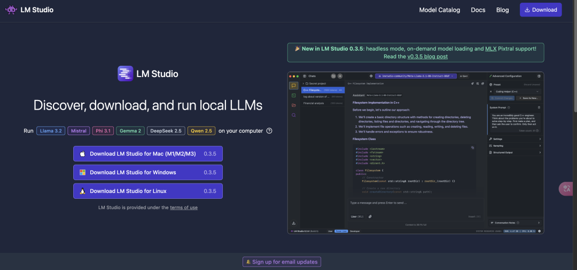
Task: Click the gear icon beside model selector
Action: click(371, 76)
